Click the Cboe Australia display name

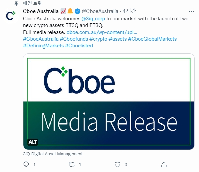41,11
